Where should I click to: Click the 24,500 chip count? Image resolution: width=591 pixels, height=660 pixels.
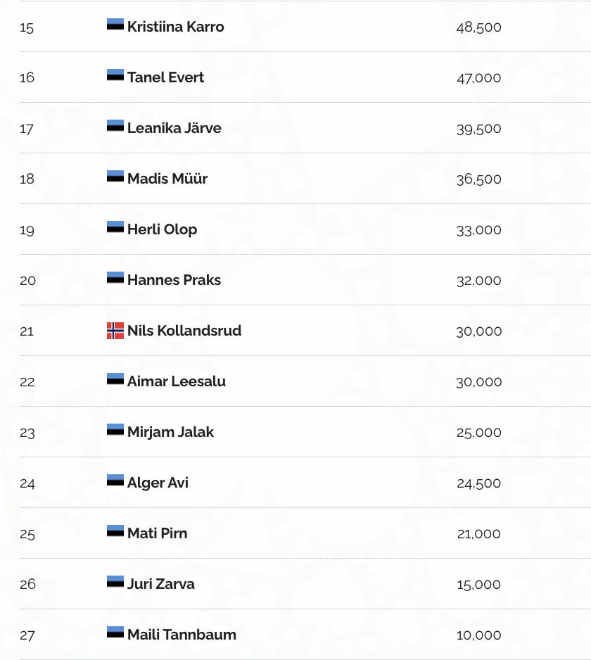[x=478, y=483]
